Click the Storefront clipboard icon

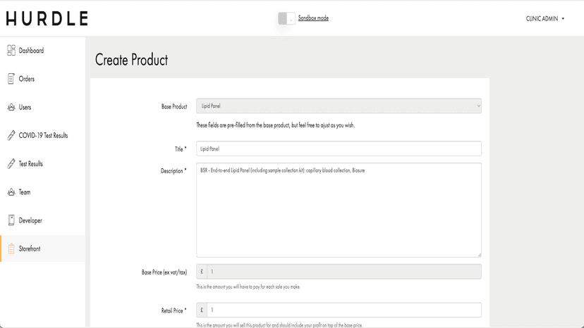(11, 248)
